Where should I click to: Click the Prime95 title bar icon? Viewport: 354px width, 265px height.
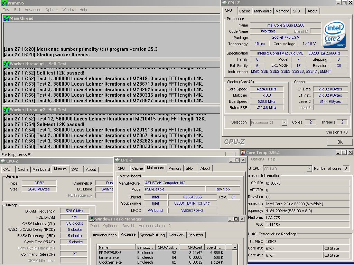point(4,3)
